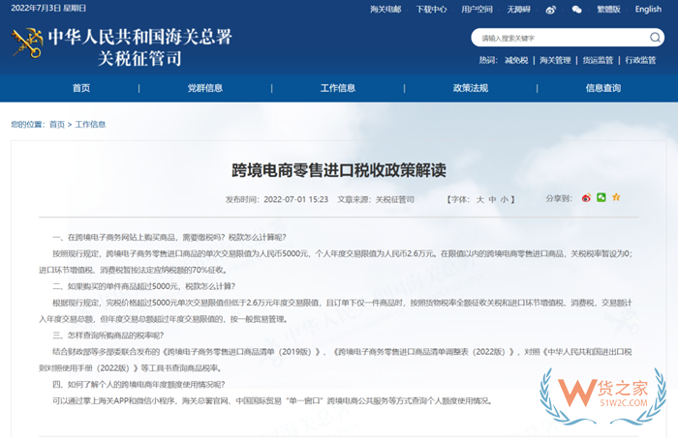Screen dimensions: 678x438
Task: Select hot word 货运监管
Action: click(598, 60)
